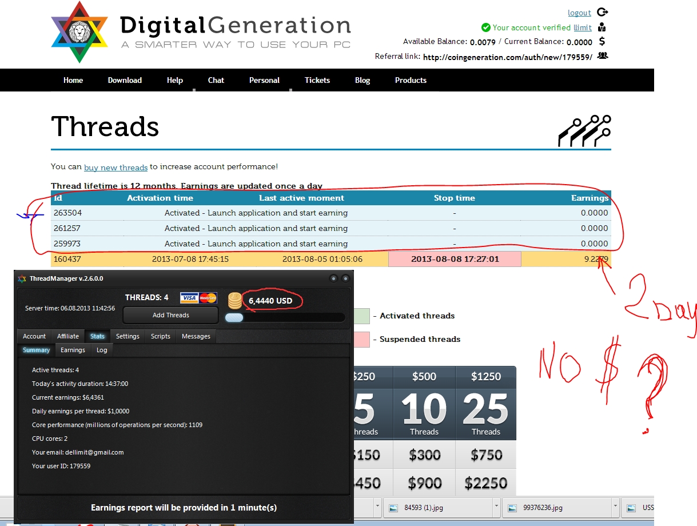Open the Messages tab
This screenshot has height=526, width=697.
point(196,336)
